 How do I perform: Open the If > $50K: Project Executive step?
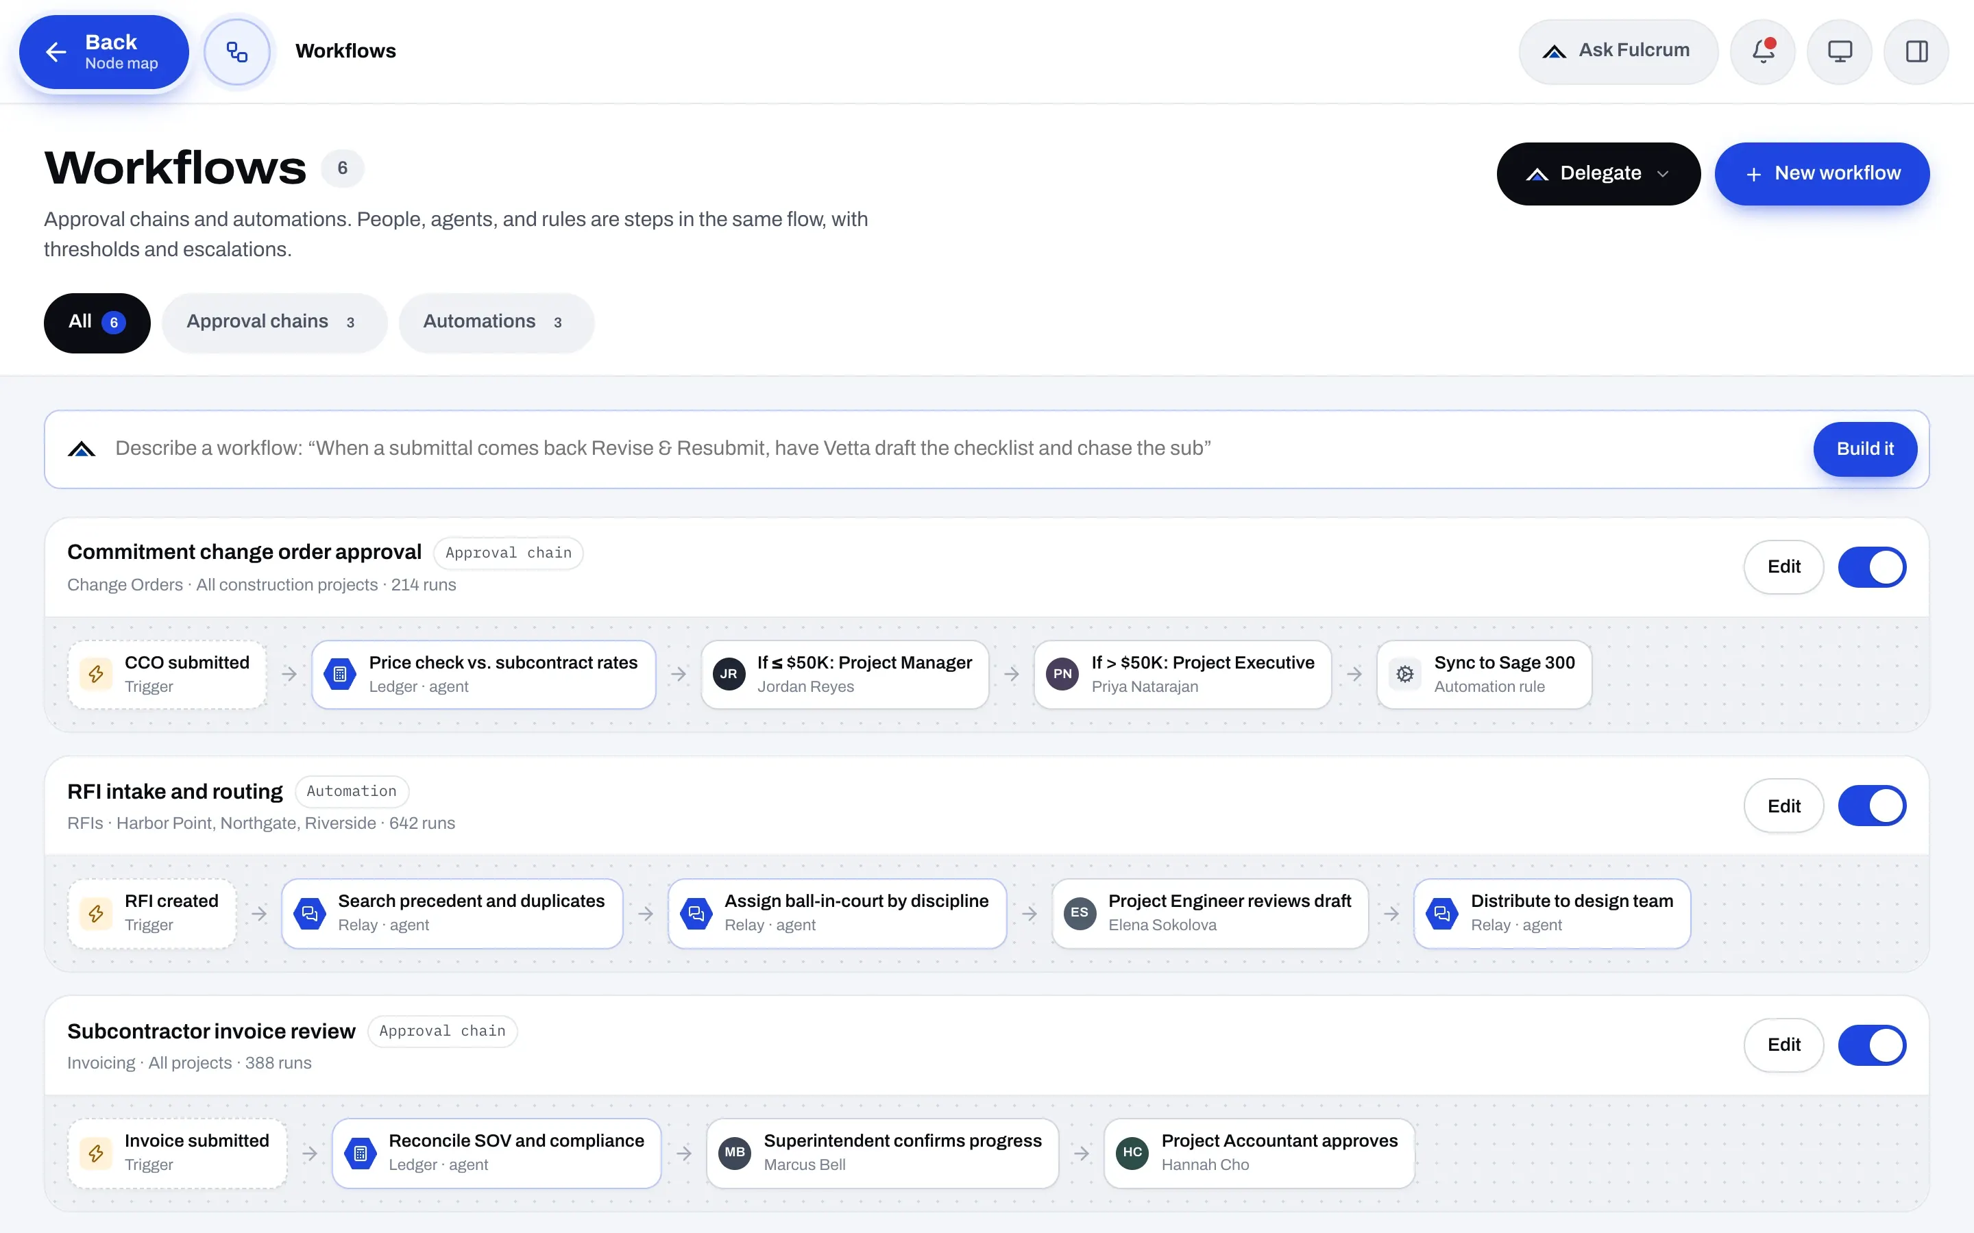click(1183, 675)
